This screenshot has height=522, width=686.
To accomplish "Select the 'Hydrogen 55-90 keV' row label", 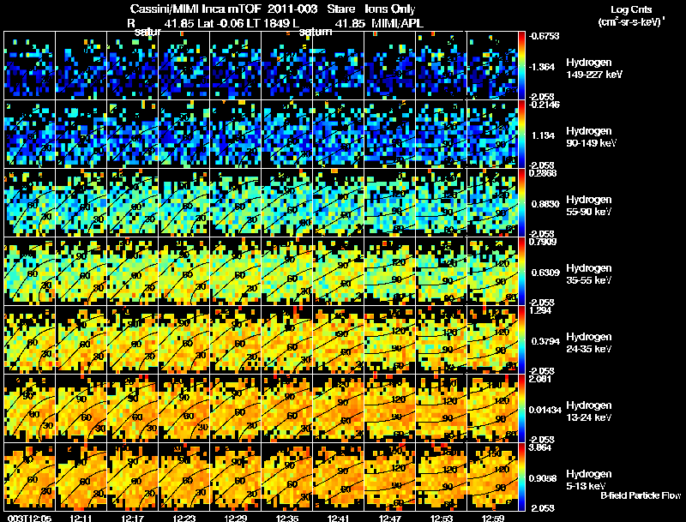I will [x=588, y=206].
